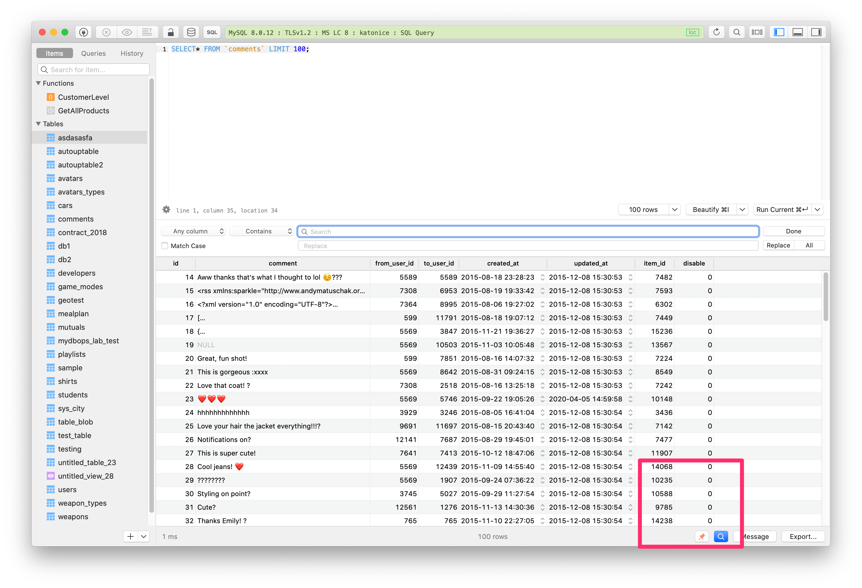Toggle the bottom panel layout button
This screenshot has height=588, width=862.
tap(797, 32)
